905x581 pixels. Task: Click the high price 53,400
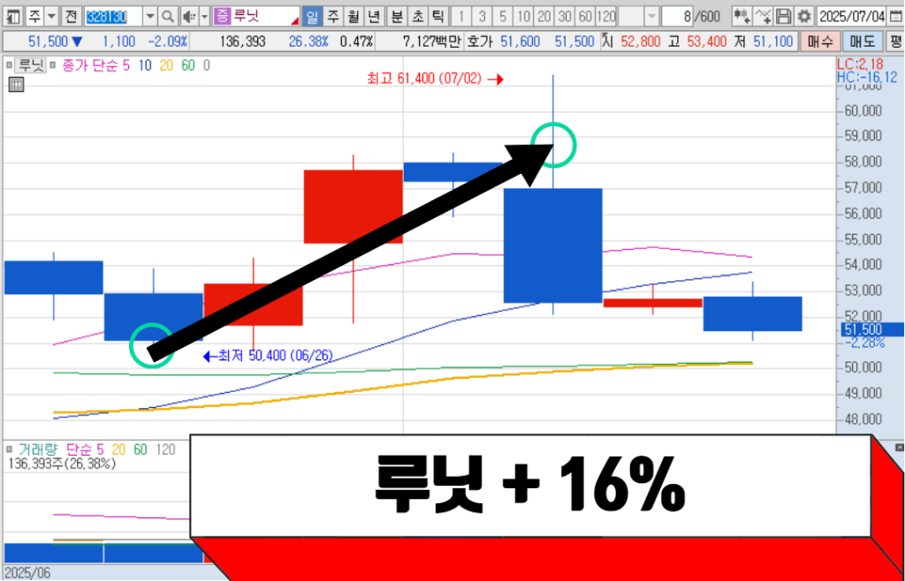click(707, 41)
